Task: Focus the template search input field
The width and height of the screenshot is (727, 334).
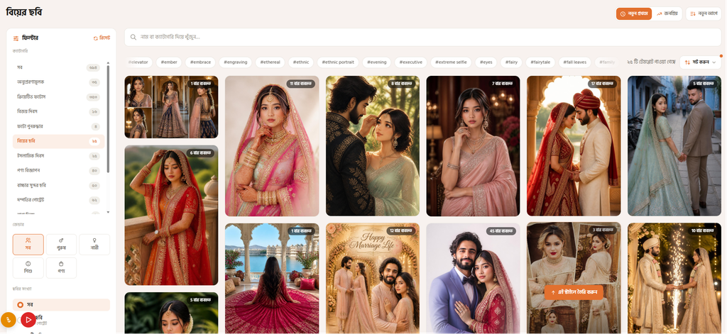Action: 422,37
